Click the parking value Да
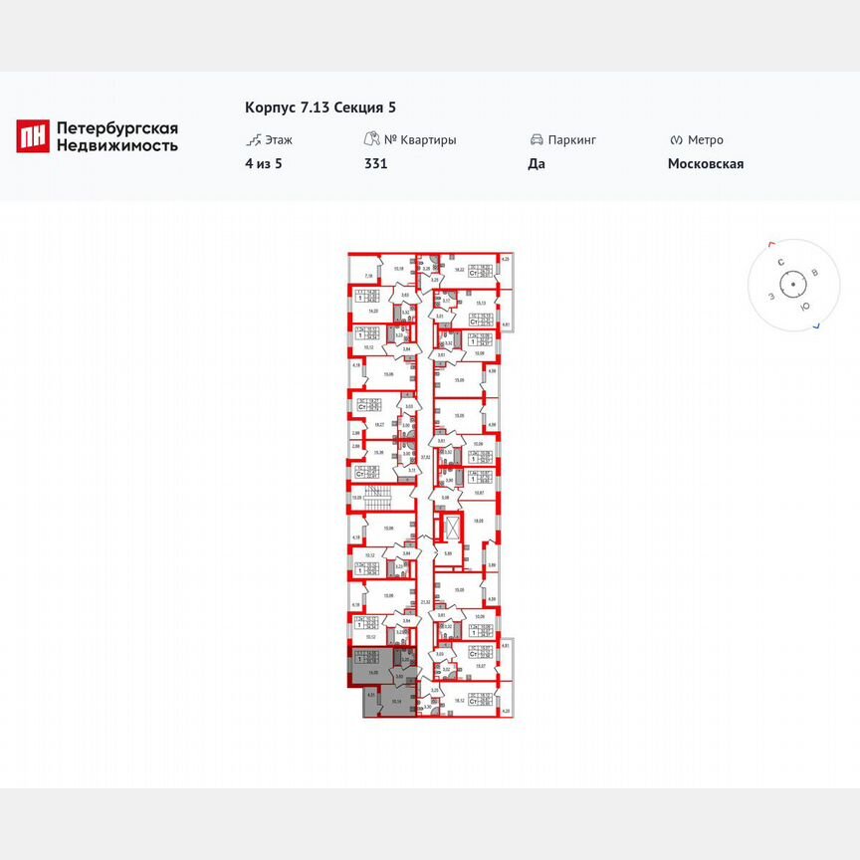Image resolution: width=860 pixels, height=860 pixels. (x=537, y=163)
